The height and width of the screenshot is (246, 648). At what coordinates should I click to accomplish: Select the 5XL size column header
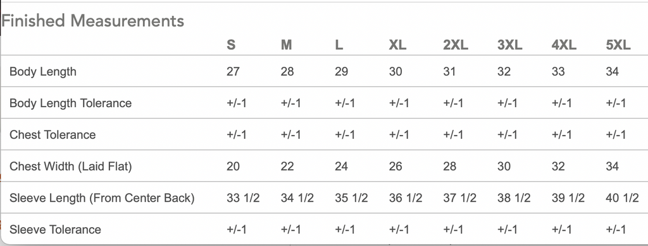coord(618,45)
